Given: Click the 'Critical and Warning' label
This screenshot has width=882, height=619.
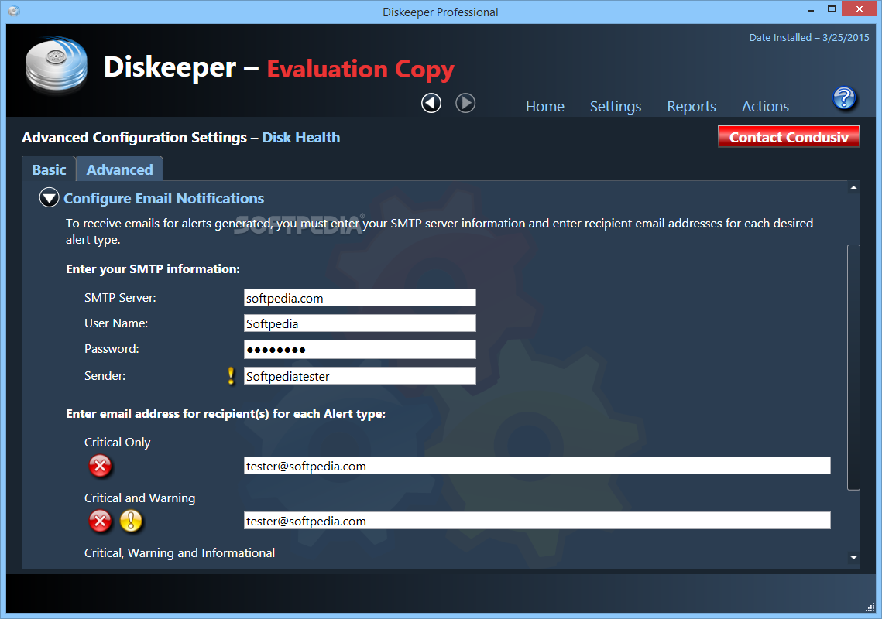Looking at the screenshot, I should point(139,498).
